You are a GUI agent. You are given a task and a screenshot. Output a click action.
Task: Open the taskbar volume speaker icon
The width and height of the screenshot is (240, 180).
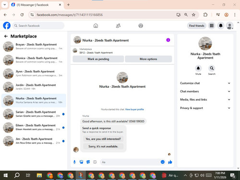(x=202, y=175)
